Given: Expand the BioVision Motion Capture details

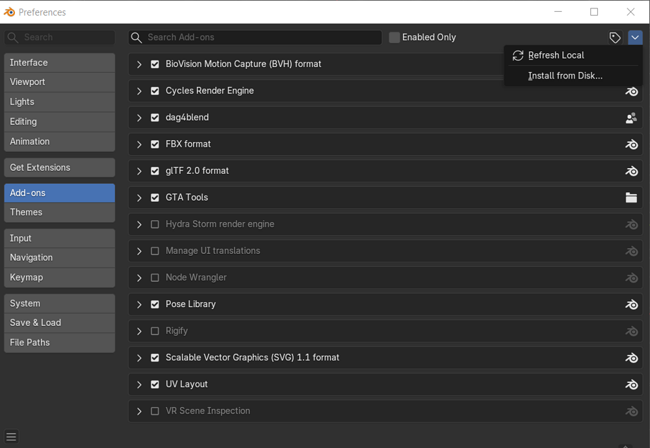Looking at the screenshot, I should coord(139,64).
